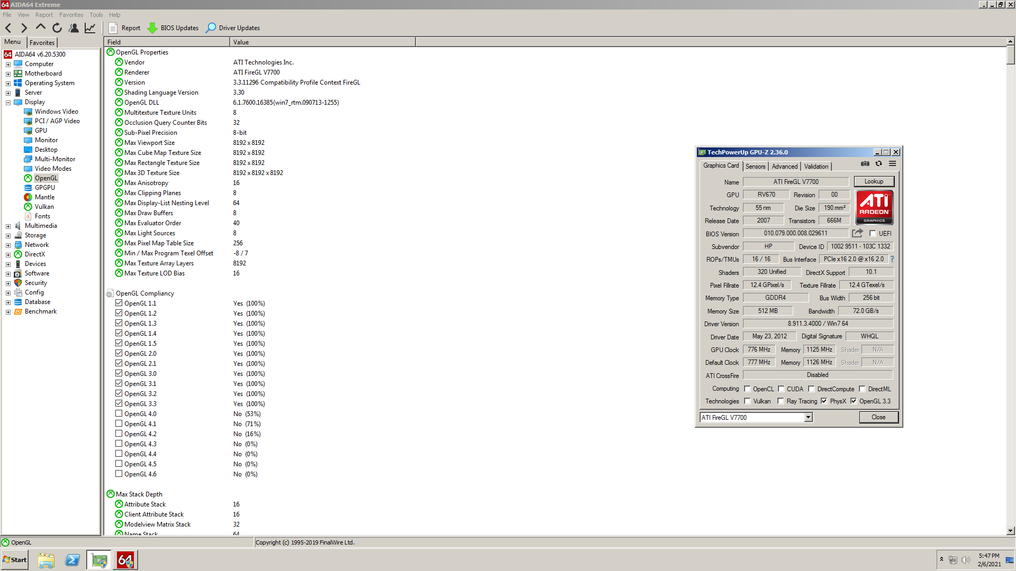Screen dimensions: 1016x571
Task: Click the Field column header
Action: coord(167,42)
